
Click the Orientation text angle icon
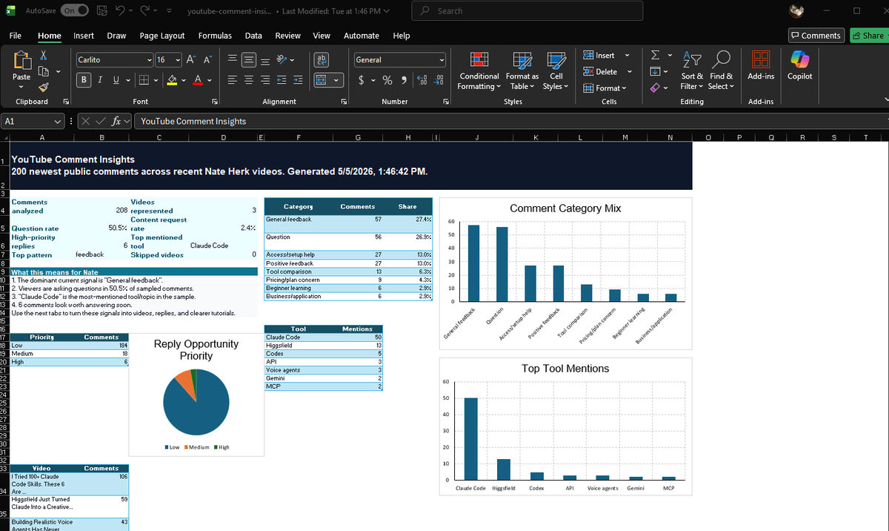point(282,59)
